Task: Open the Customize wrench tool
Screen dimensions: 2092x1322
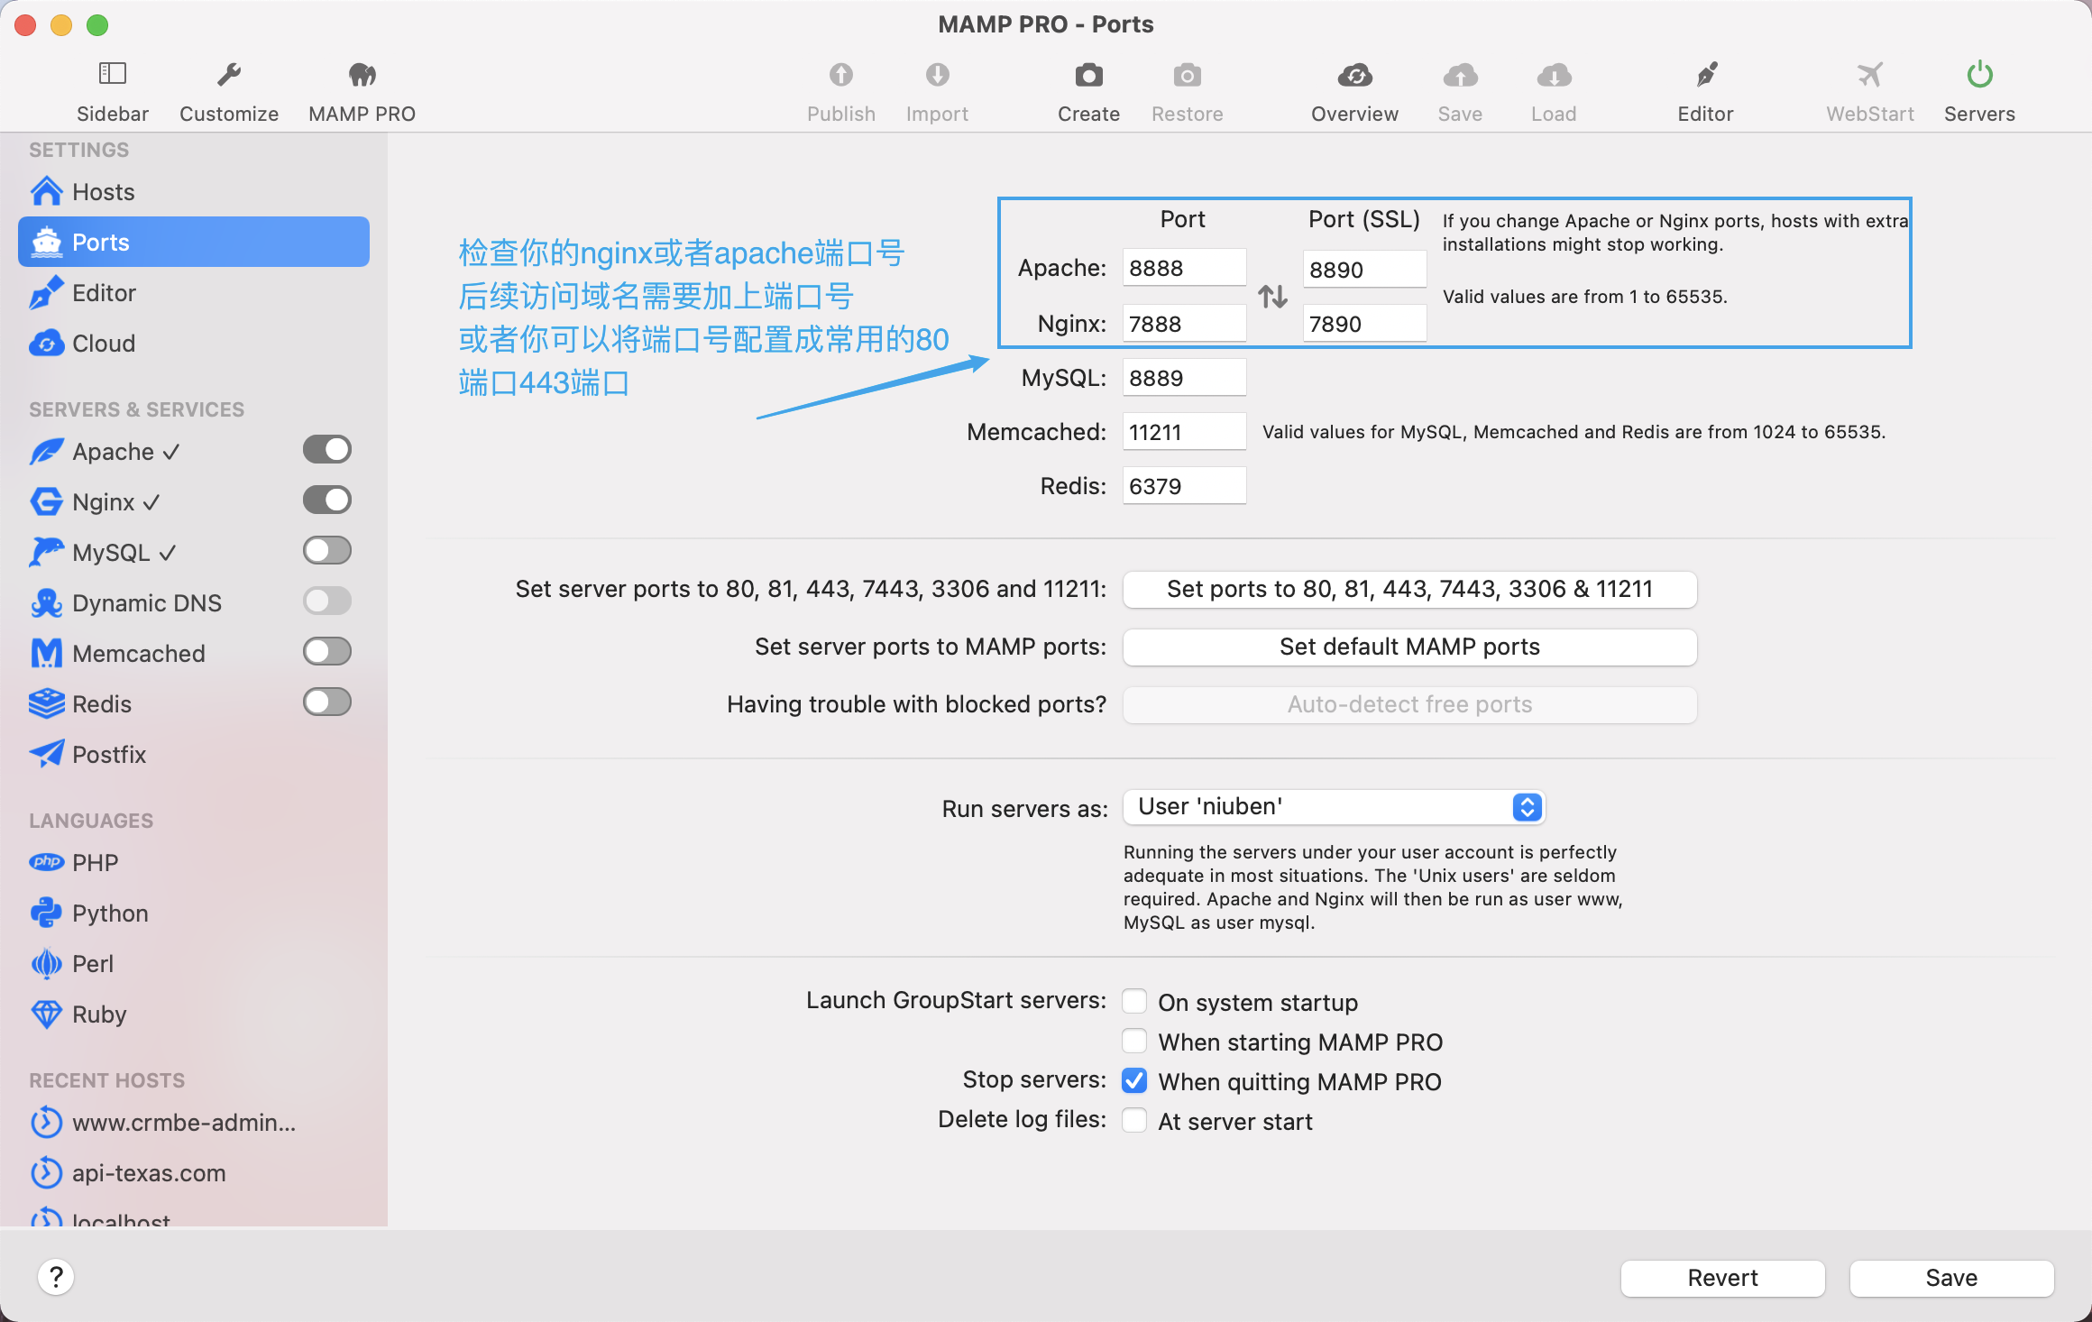Action: coord(229,74)
